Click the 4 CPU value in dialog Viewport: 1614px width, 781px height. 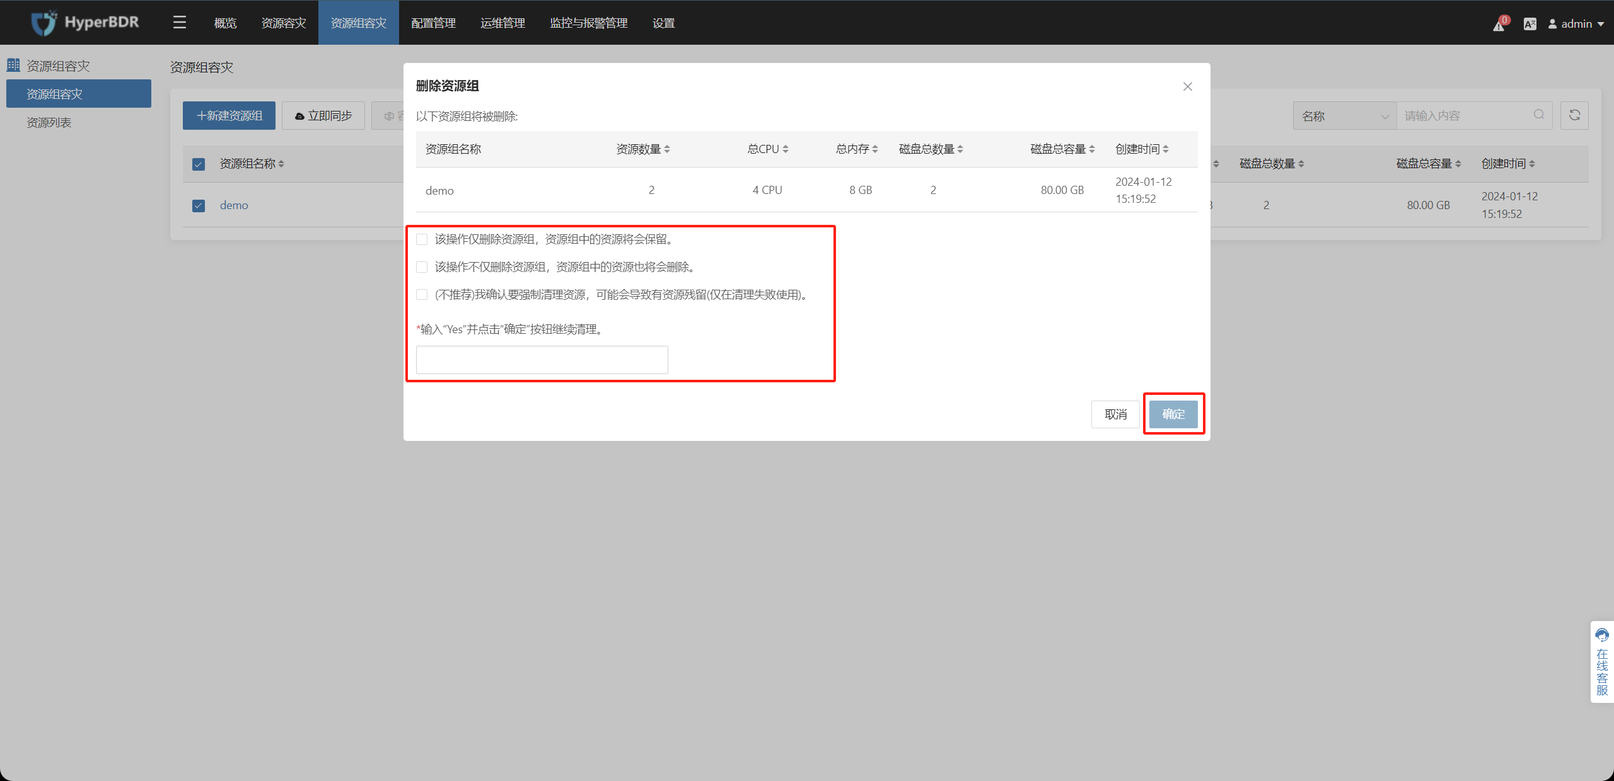767,190
